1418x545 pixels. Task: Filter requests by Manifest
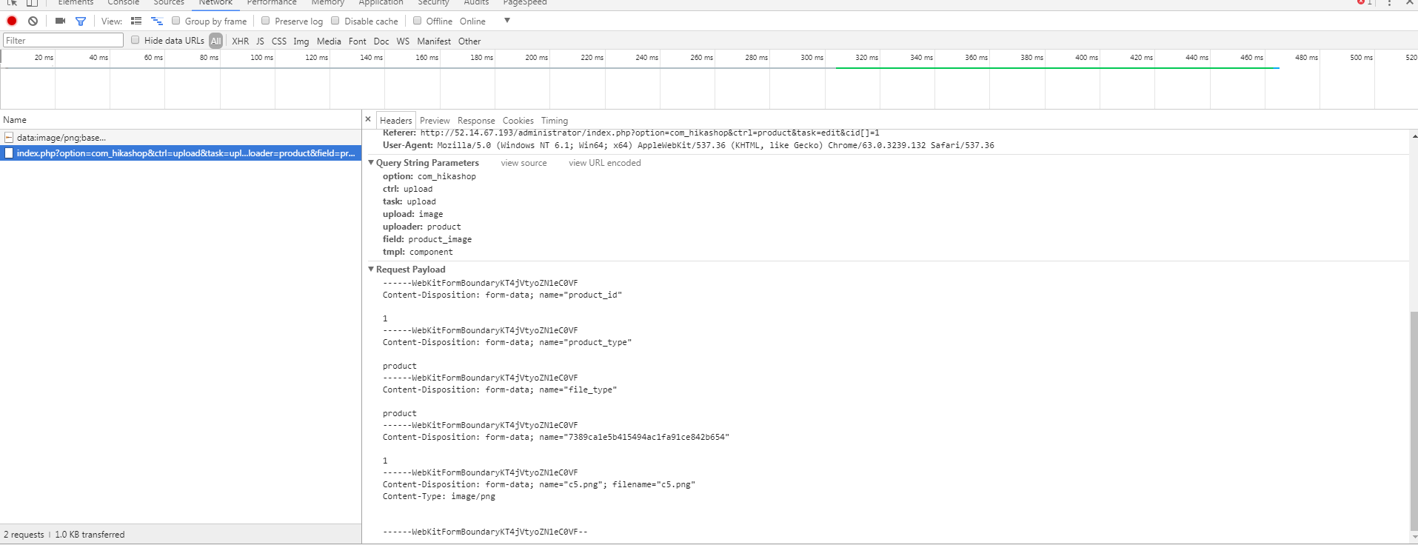click(434, 41)
